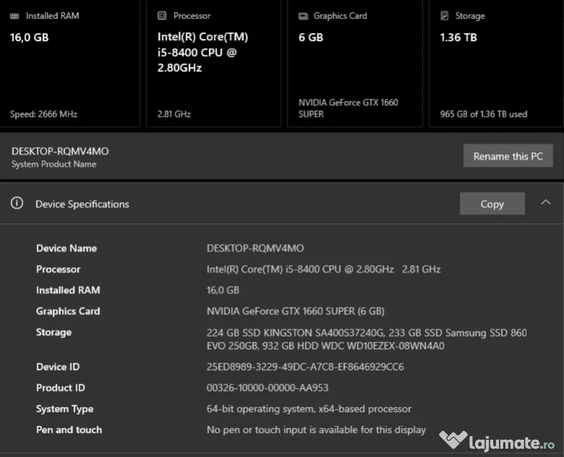Select the 'System Product Name' label
564x457 pixels.
pyautogui.click(x=54, y=164)
